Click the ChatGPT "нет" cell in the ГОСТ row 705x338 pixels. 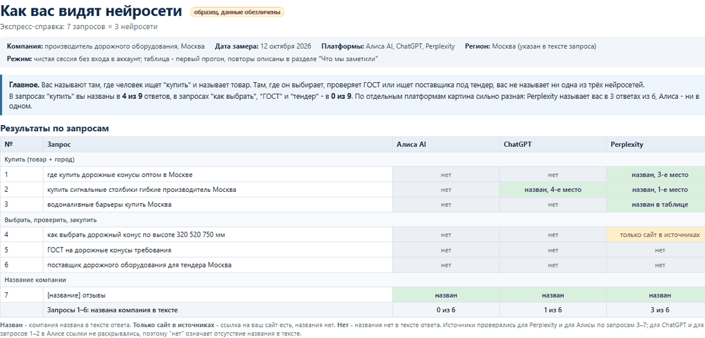click(553, 249)
